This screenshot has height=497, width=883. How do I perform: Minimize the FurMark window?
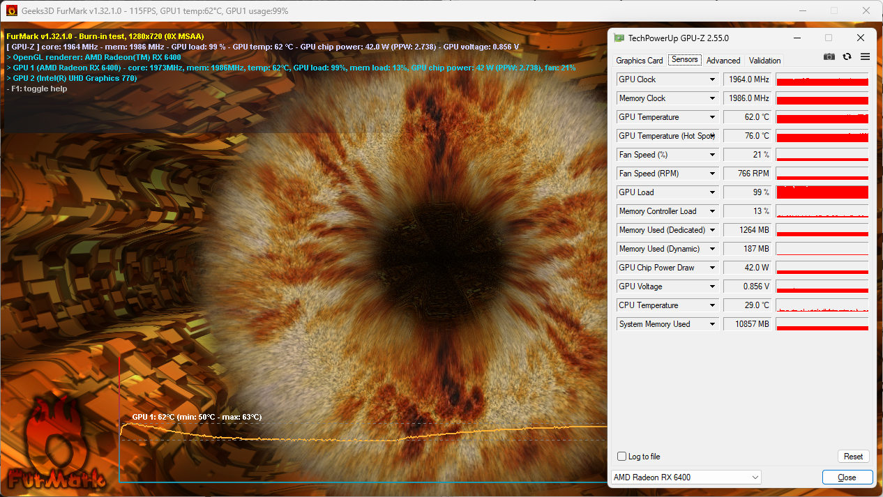click(x=803, y=11)
